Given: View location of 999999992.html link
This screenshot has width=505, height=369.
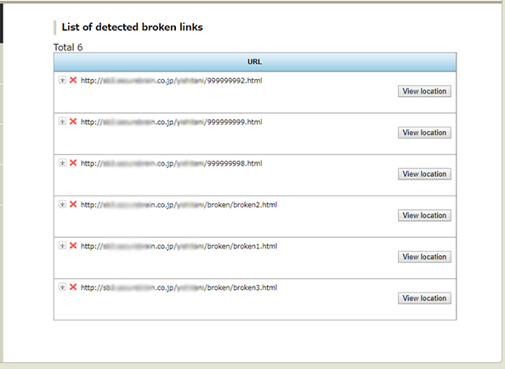Looking at the screenshot, I should tap(424, 91).
